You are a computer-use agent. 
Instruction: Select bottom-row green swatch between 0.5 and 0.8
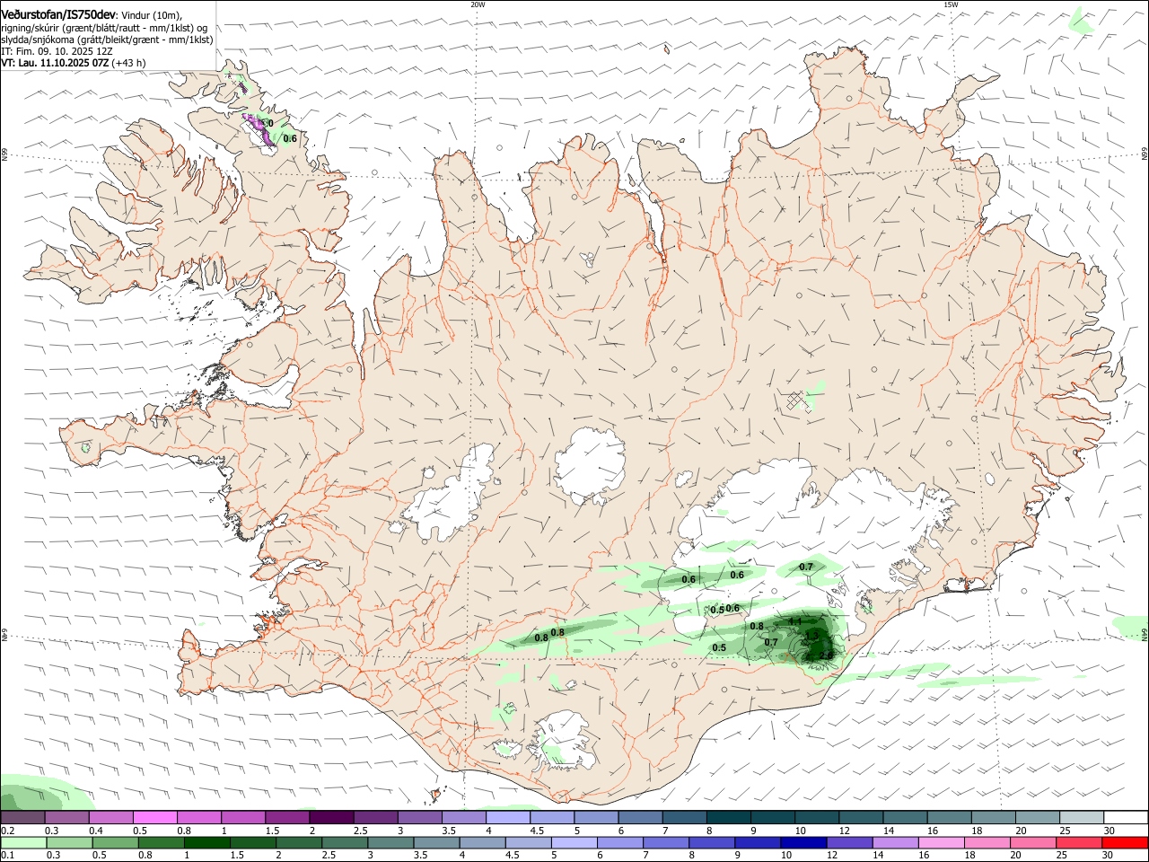coord(114,843)
